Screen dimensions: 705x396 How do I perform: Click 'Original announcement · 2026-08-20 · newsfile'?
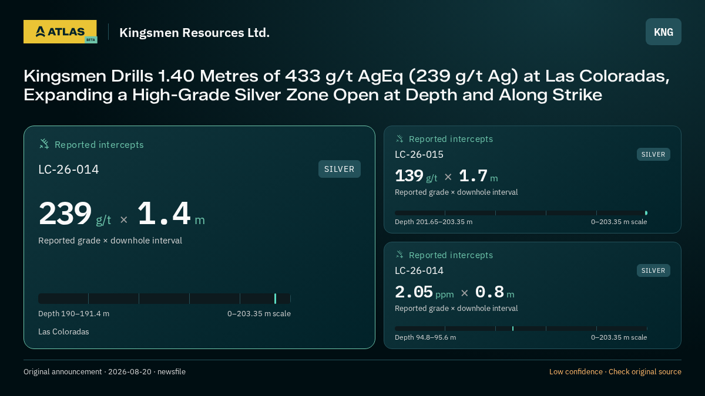pos(105,372)
